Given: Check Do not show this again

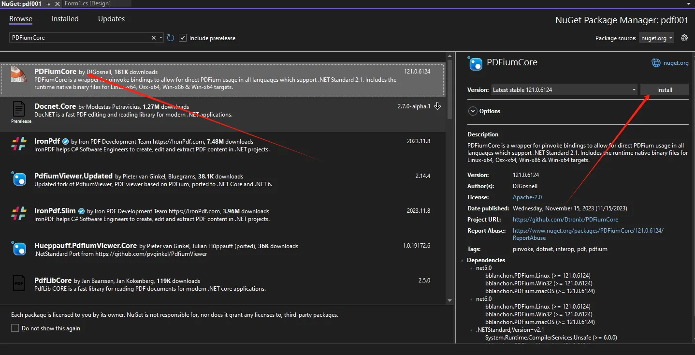Looking at the screenshot, I should coord(15,328).
